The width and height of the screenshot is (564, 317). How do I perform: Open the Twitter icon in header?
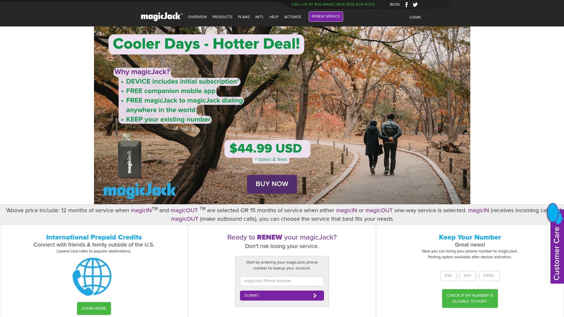tap(415, 5)
